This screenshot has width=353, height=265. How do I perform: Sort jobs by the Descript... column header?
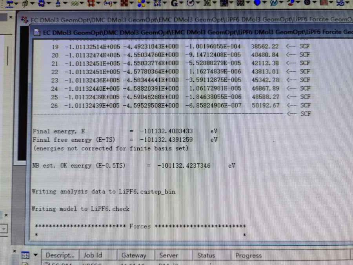(60, 255)
